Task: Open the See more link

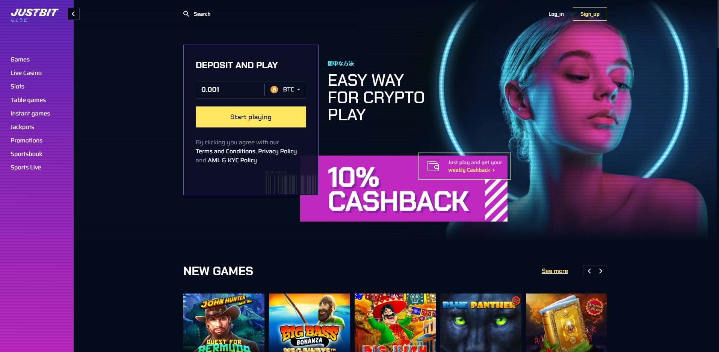Action: (x=555, y=271)
